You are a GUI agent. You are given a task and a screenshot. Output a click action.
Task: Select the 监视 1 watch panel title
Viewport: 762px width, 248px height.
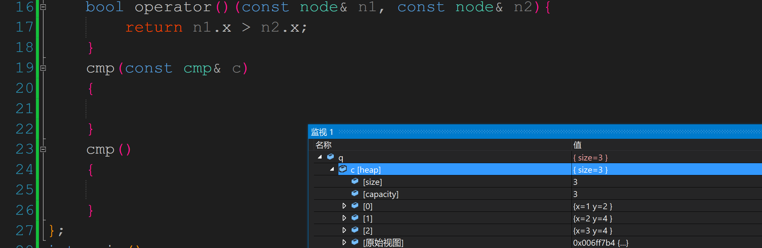click(x=322, y=132)
